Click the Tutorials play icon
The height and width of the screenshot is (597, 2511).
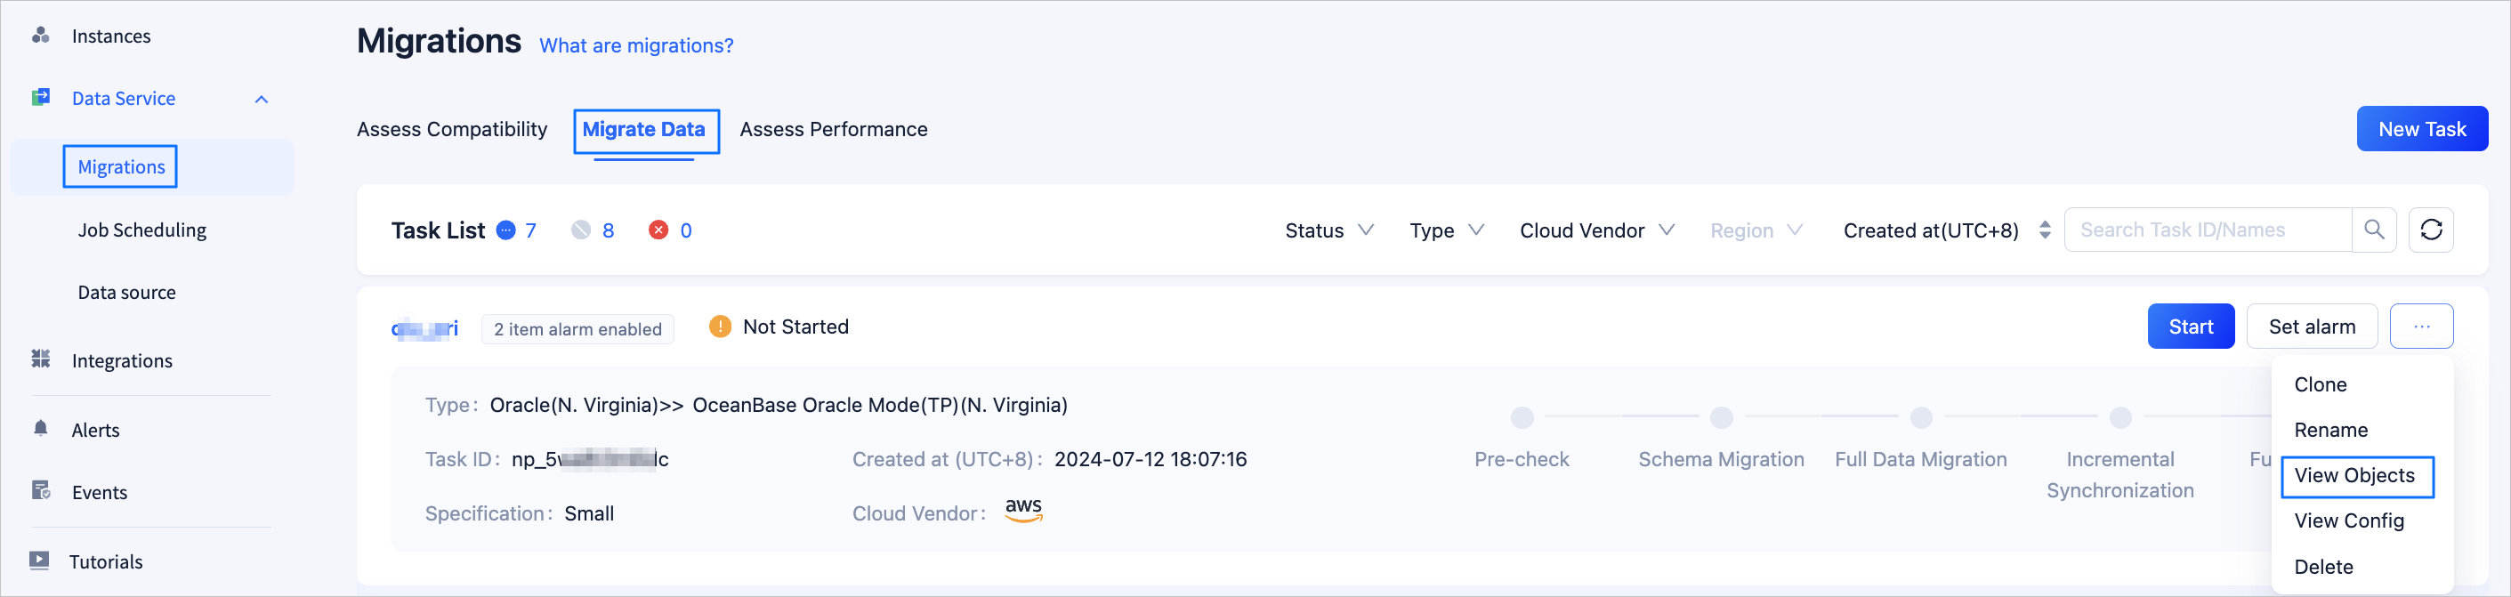[x=39, y=560]
